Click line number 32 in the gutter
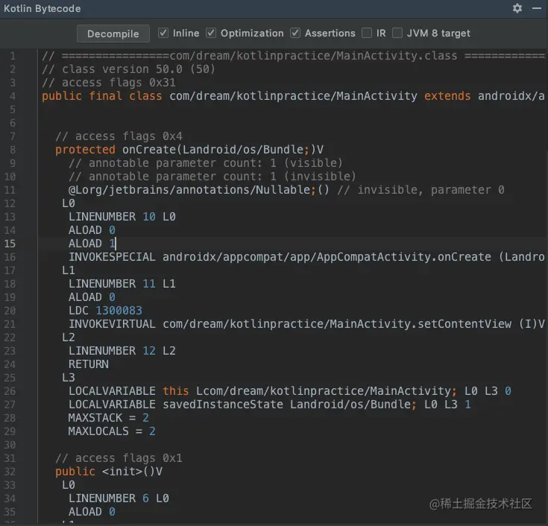The image size is (548, 526). coord(10,472)
